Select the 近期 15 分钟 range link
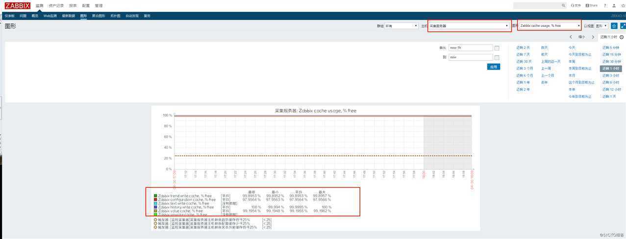This screenshot has height=239, width=626. coord(612,54)
